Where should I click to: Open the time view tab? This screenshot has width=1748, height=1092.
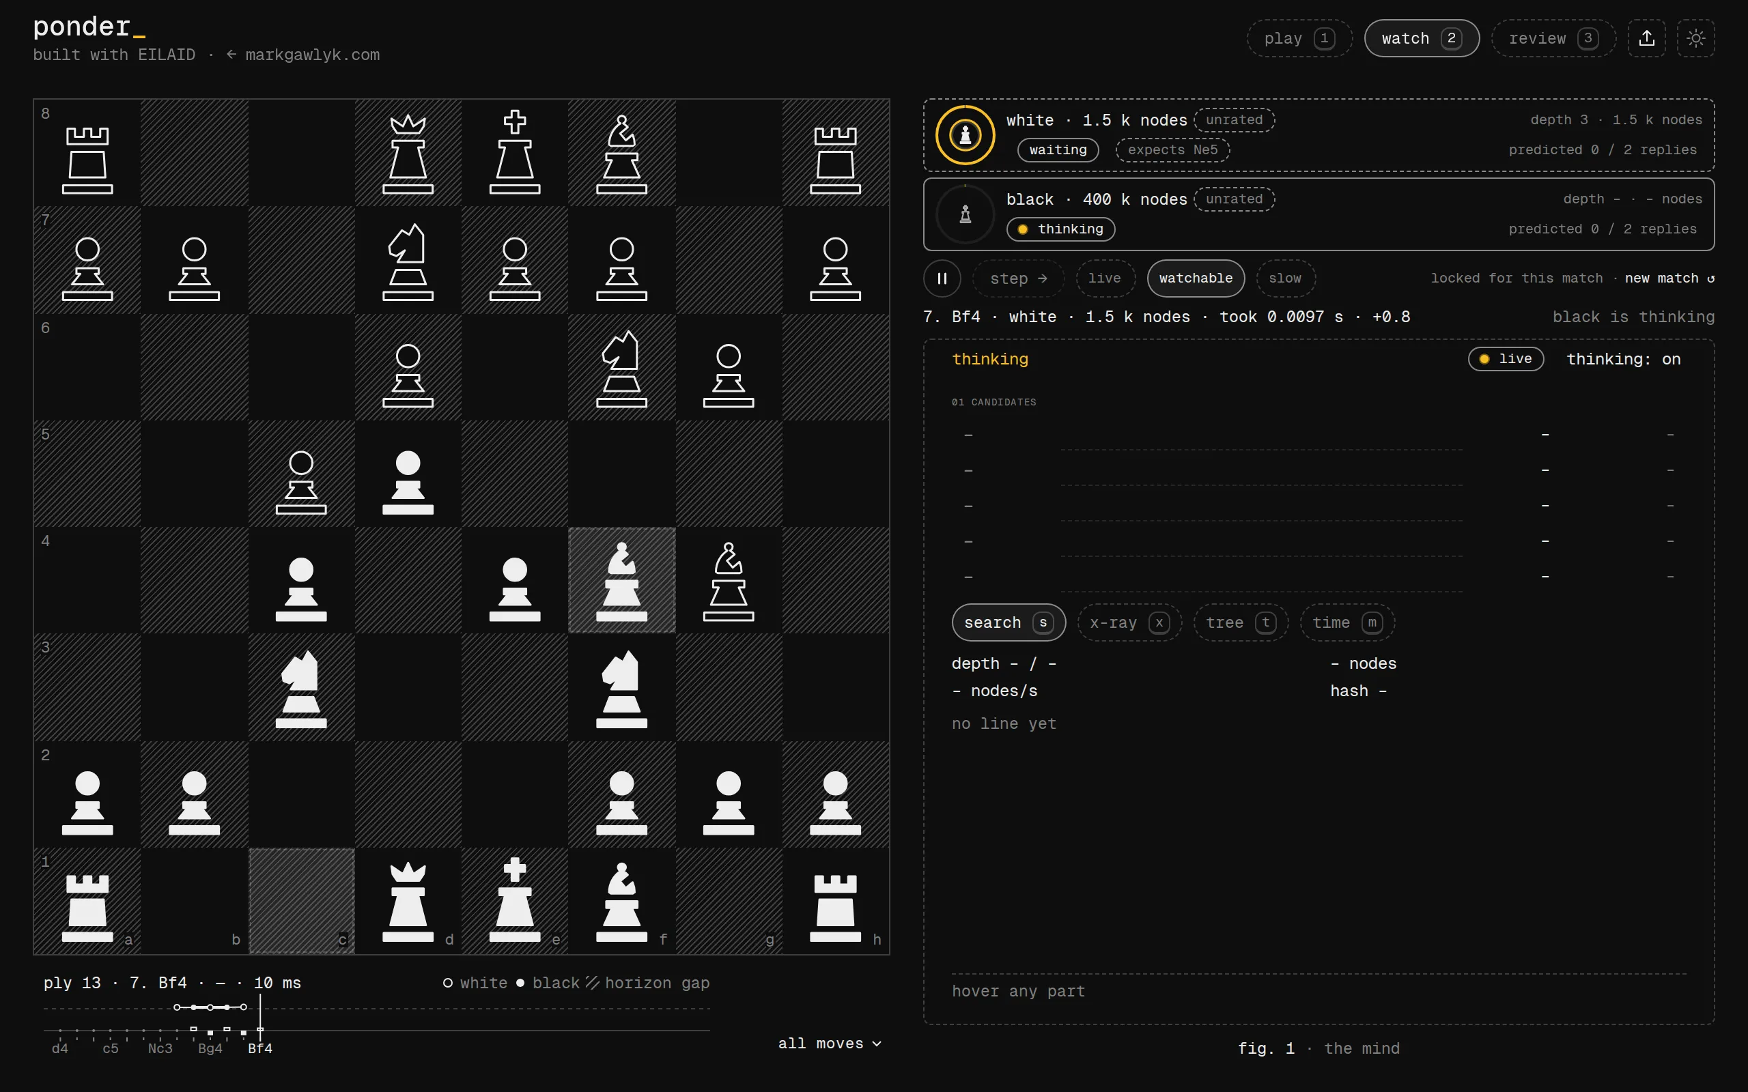(x=1347, y=622)
